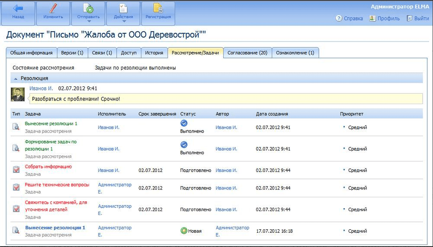Click Ivanov's avatar photo thumbnail

tap(18, 95)
